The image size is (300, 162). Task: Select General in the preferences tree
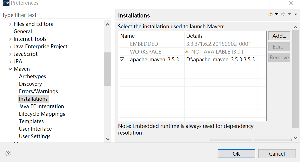(x=23, y=31)
